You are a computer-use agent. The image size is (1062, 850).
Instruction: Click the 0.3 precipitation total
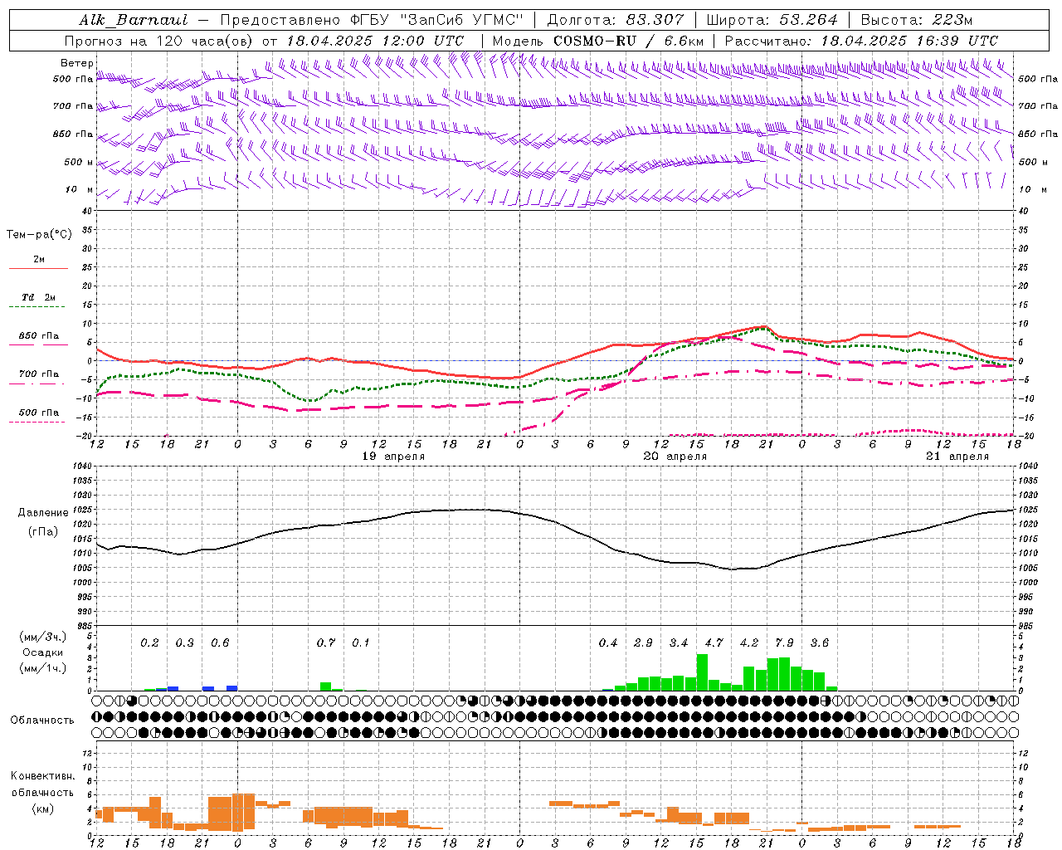click(x=184, y=642)
